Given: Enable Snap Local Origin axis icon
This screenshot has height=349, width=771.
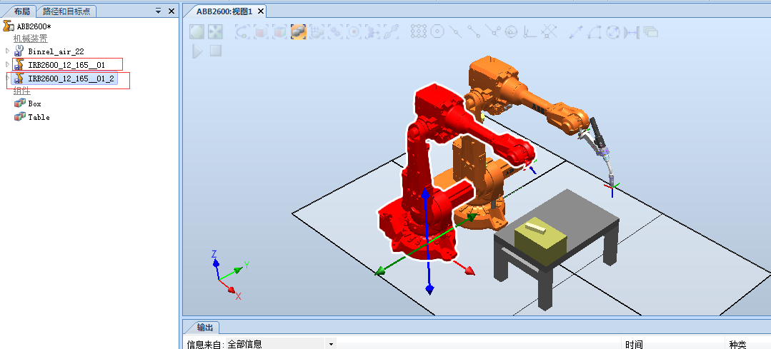Looking at the screenshot, I should click(x=530, y=32).
